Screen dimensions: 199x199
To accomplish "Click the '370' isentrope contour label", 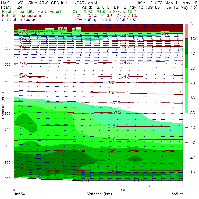I will click(x=23, y=31).
